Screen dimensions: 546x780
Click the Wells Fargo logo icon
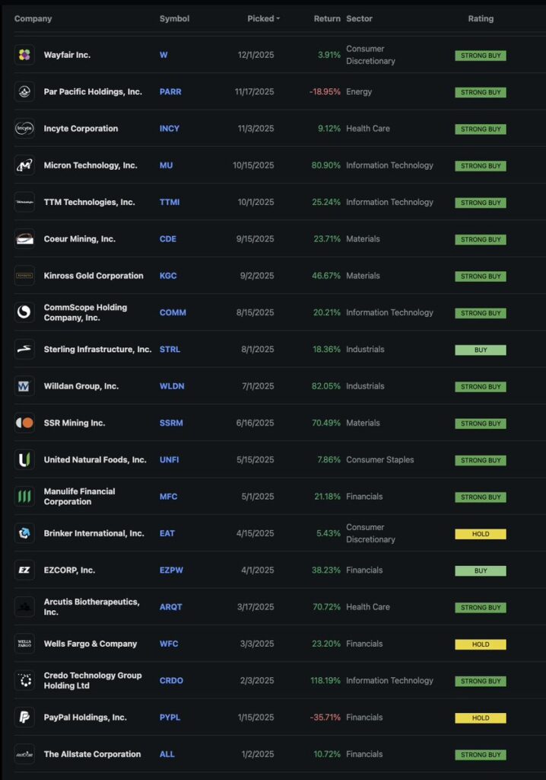[24, 644]
